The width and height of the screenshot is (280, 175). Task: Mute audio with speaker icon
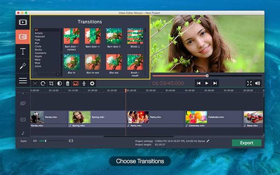(x=258, y=83)
